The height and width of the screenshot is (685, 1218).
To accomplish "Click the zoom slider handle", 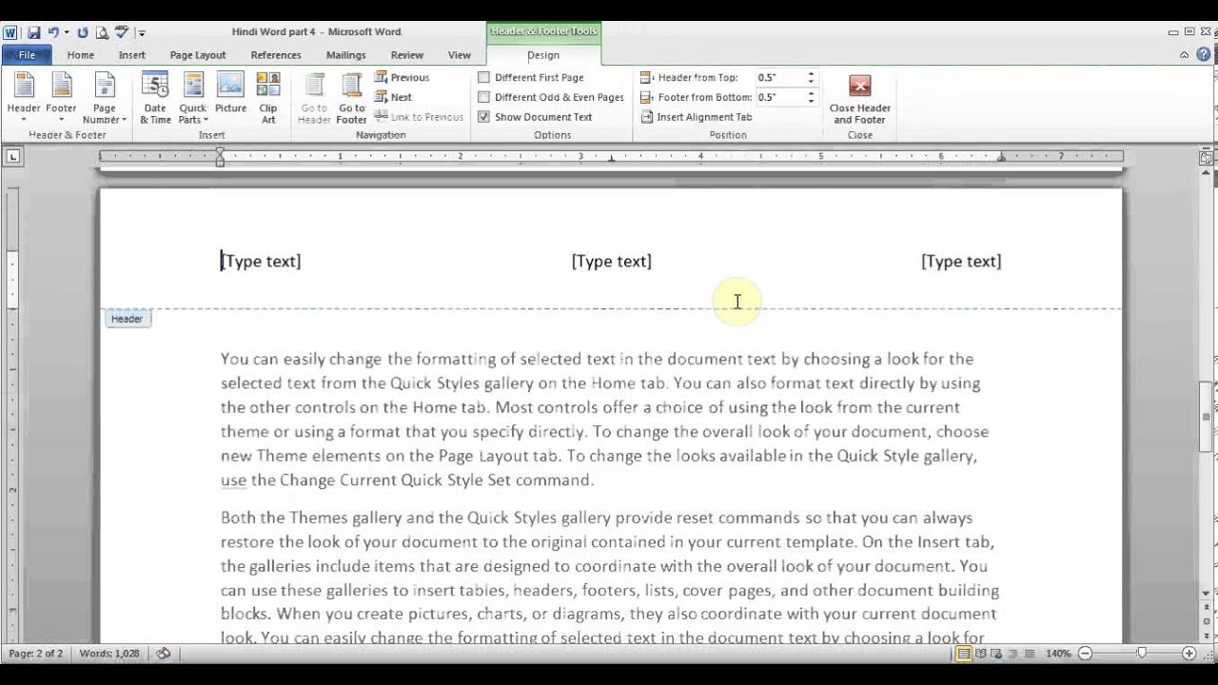I will (1141, 654).
